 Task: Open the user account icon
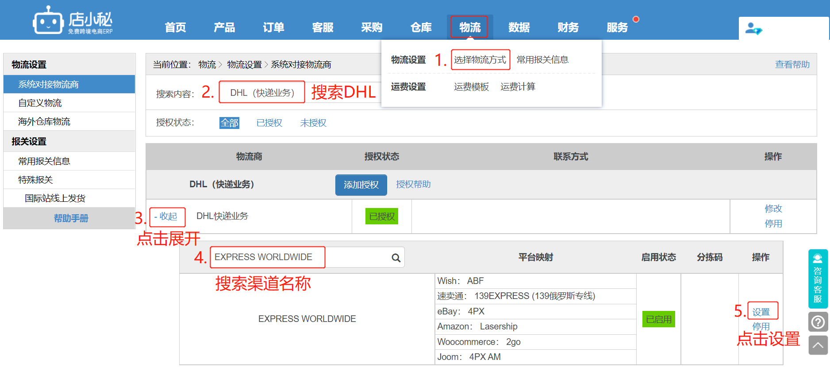coord(753,29)
